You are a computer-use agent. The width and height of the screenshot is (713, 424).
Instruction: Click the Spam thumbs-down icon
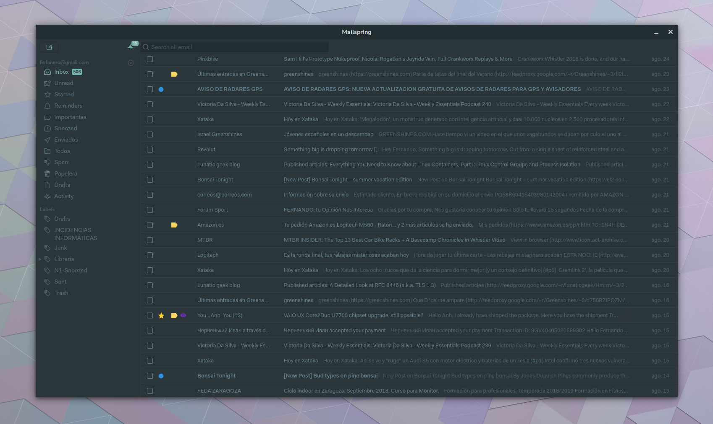[x=47, y=163]
